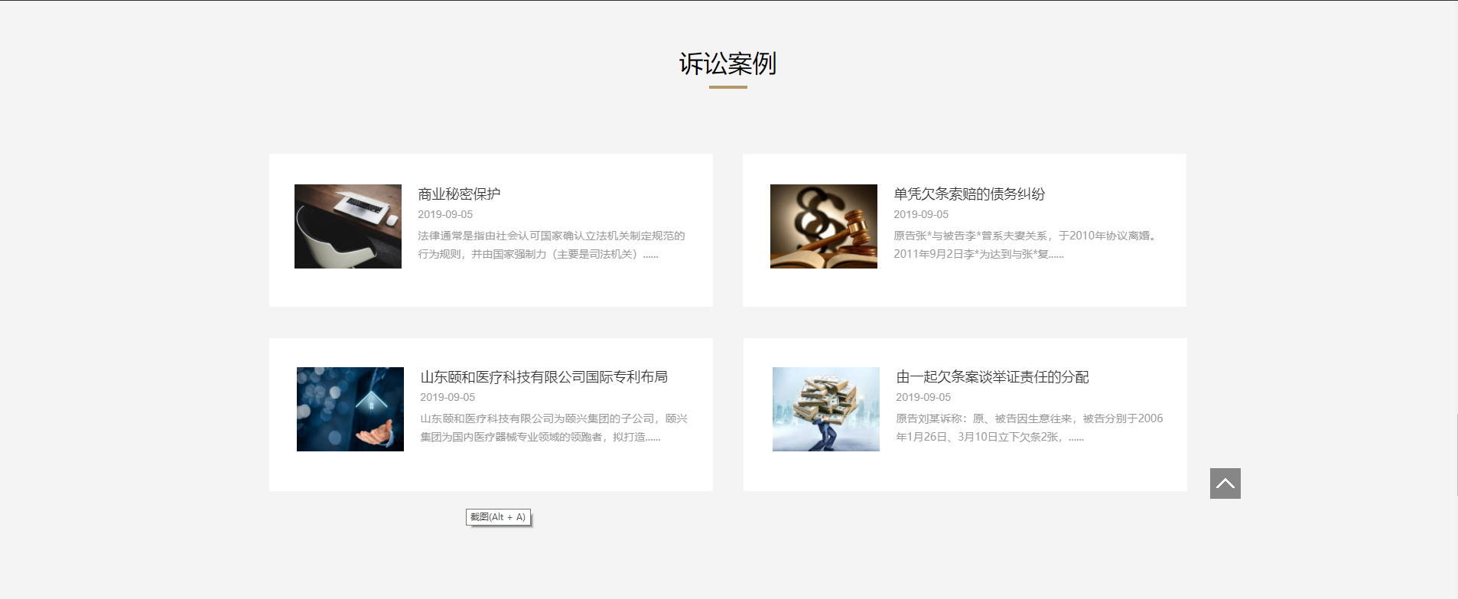Viewport: 1458px width, 599px height.
Task: Click the summary text starting with 原告张*与被告李*
Action: point(1025,245)
